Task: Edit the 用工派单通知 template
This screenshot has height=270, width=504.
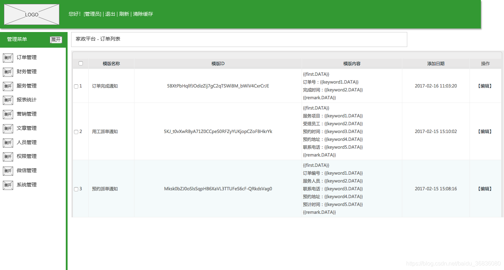Action: 486,132
